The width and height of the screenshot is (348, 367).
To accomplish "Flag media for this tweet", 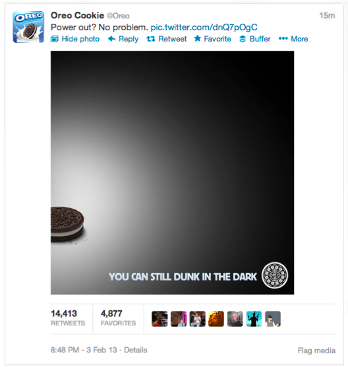I will [x=316, y=351].
